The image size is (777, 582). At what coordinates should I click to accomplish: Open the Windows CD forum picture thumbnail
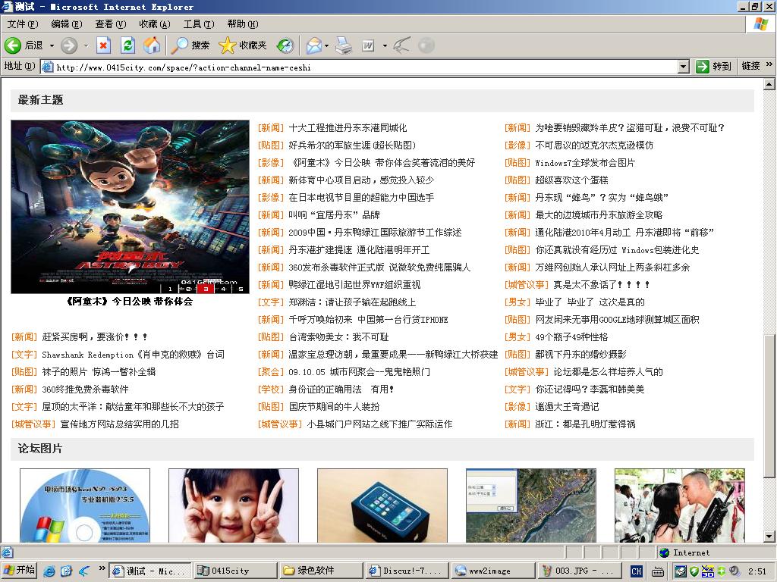click(x=85, y=505)
